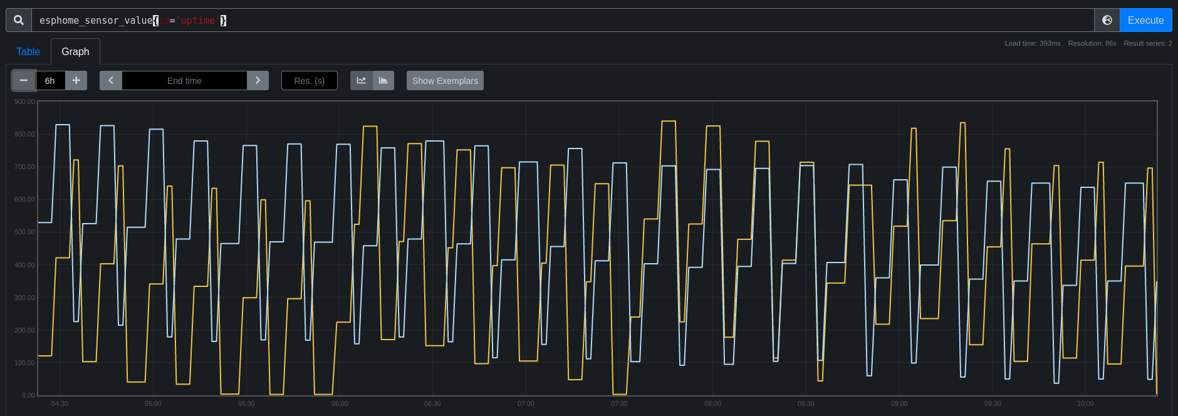The image size is (1178, 416).
Task: Select the Graph tab
Action: pos(75,51)
